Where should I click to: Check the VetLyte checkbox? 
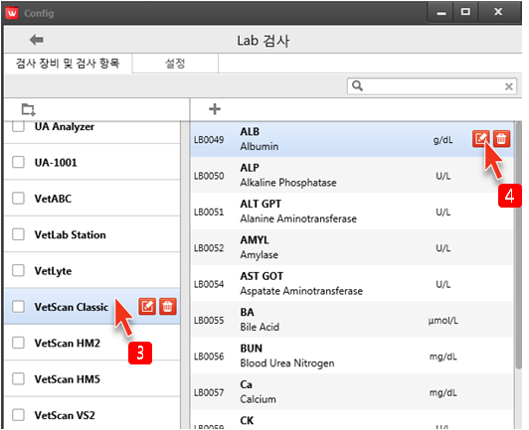pyautogui.click(x=18, y=270)
